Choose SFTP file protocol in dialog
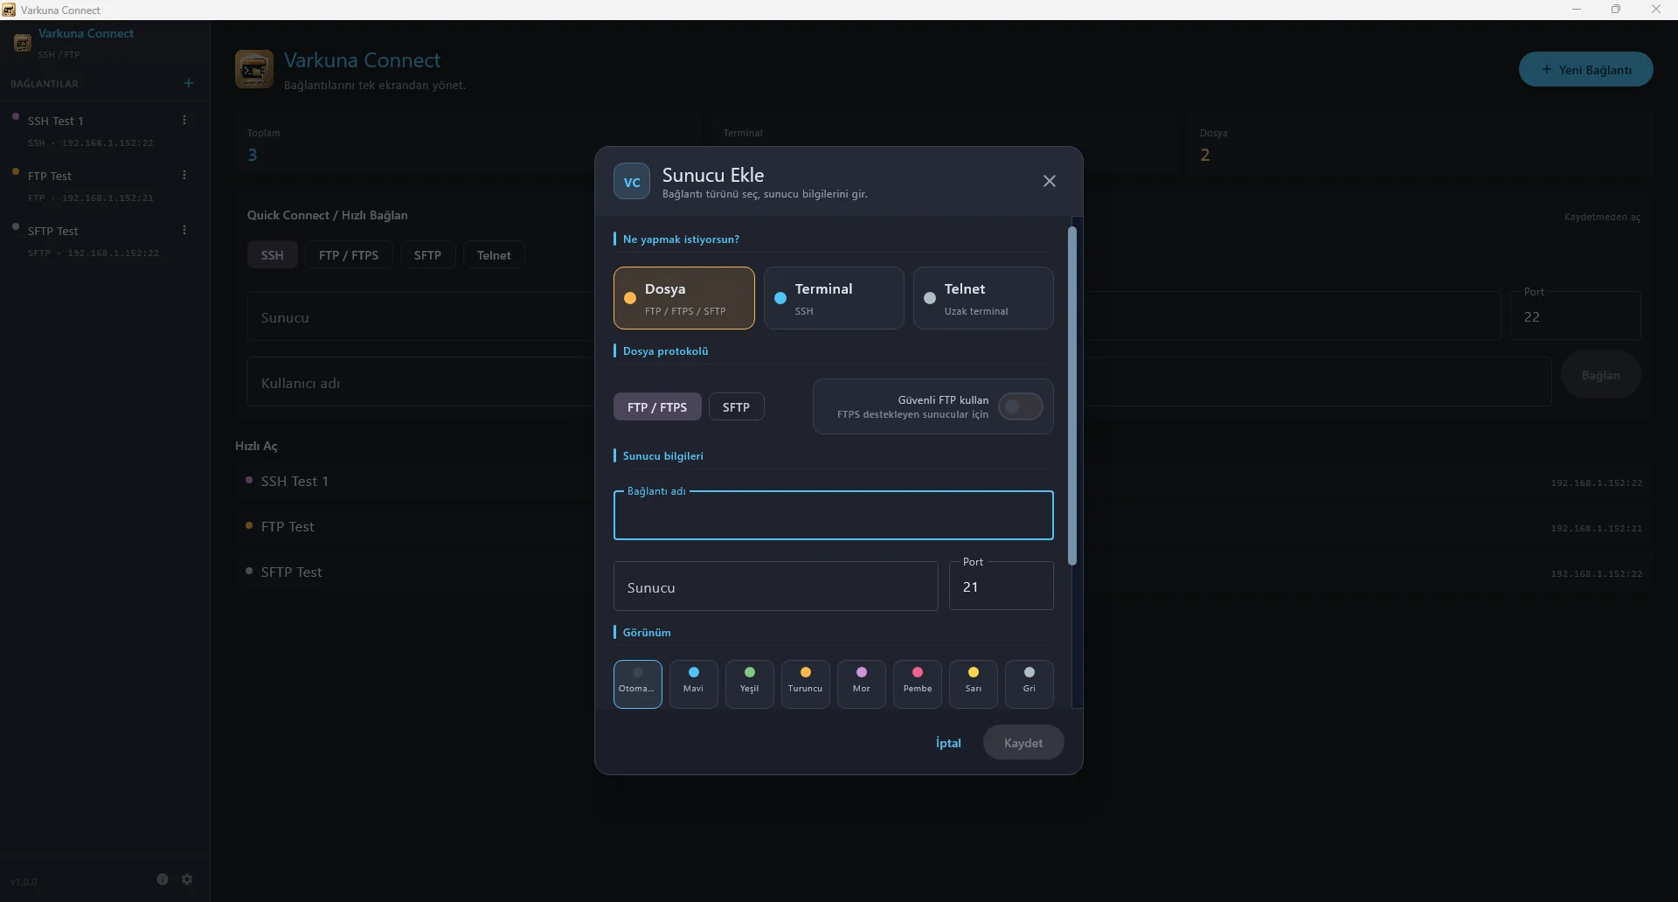The image size is (1678, 902). click(x=736, y=406)
